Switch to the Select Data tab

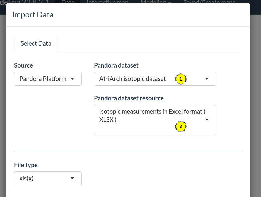[x=36, y=43]
